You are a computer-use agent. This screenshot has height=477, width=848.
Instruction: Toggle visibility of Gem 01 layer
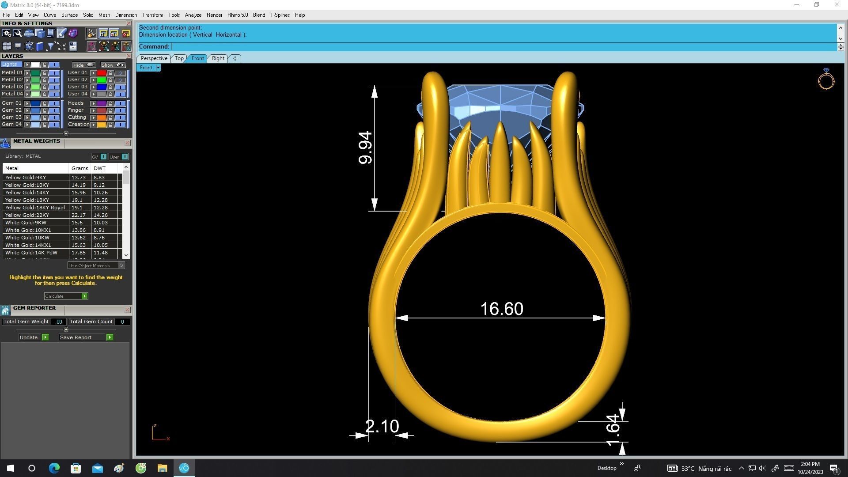point(54,103)
